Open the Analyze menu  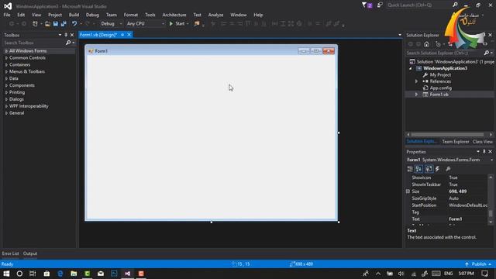pos(215,15)
